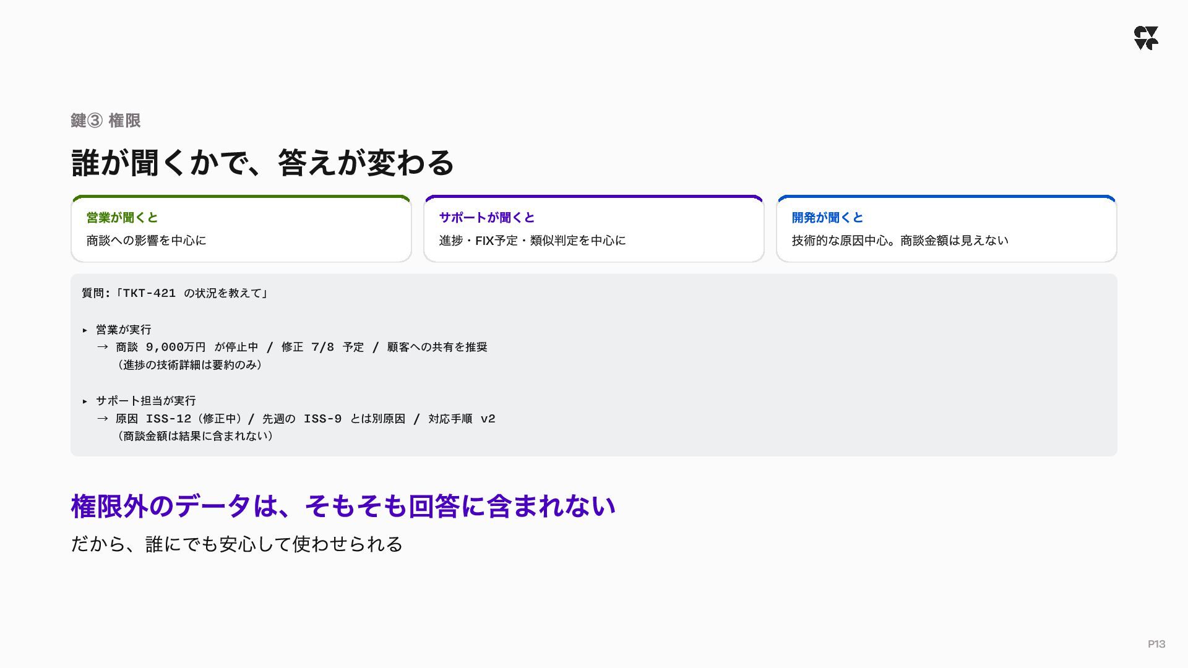Click the triangle bullet before サポート担当が実行

point(85,401)
